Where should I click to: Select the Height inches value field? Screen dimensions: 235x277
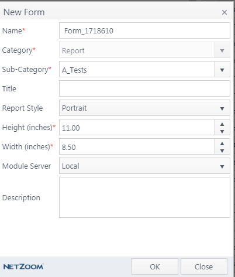click(137, 127)
